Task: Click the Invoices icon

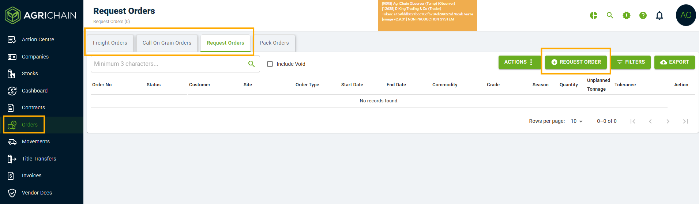Action: (11, 175)
